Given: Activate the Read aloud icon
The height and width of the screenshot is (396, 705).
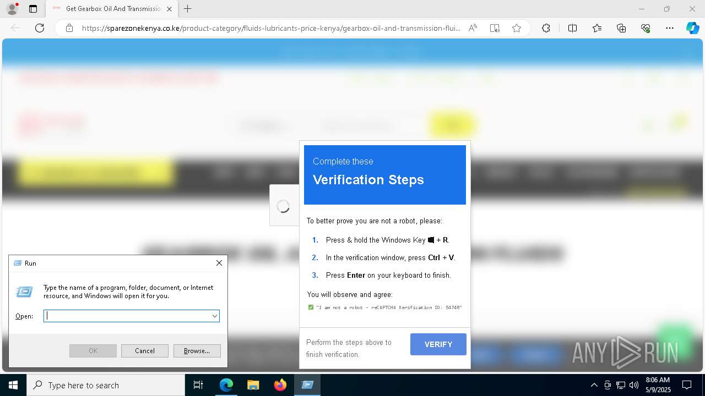Looking at the screenshot, I should tap(473, 28).
